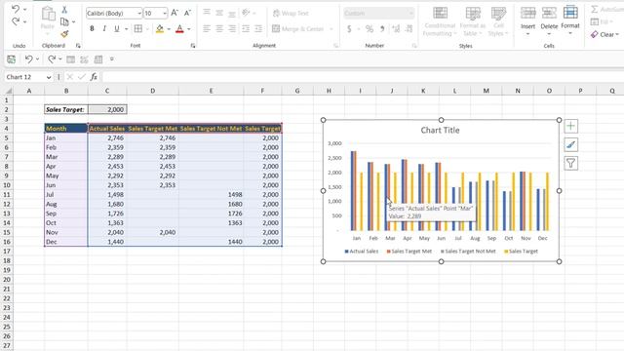The image size is (624, 351).
Task: Decrease font size with smaller A icon
Action: (187, 13)
